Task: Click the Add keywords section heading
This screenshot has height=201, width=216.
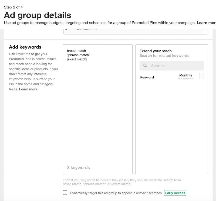Action: (25, 47)
